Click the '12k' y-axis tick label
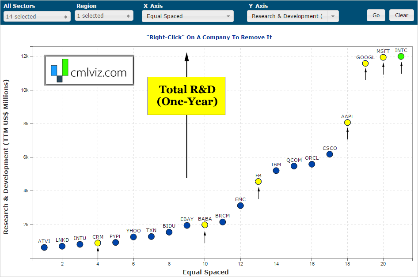The width and height of the screenshot is (418, 277). 25,56
